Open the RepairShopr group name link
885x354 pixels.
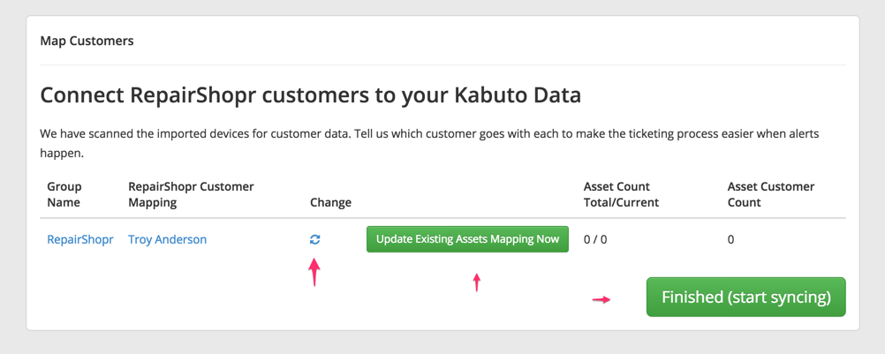(80, 239)
